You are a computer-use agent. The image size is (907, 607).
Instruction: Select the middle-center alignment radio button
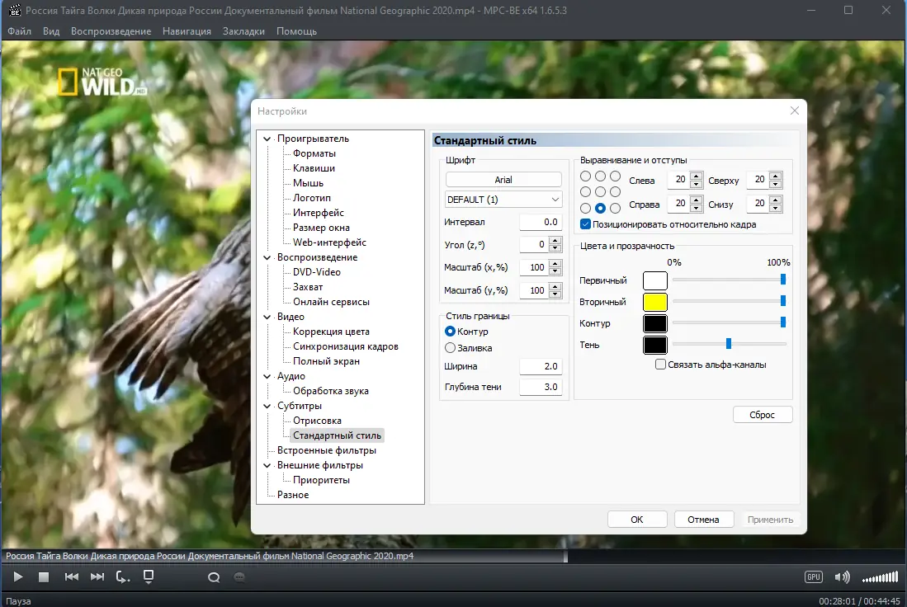(601, 192)
